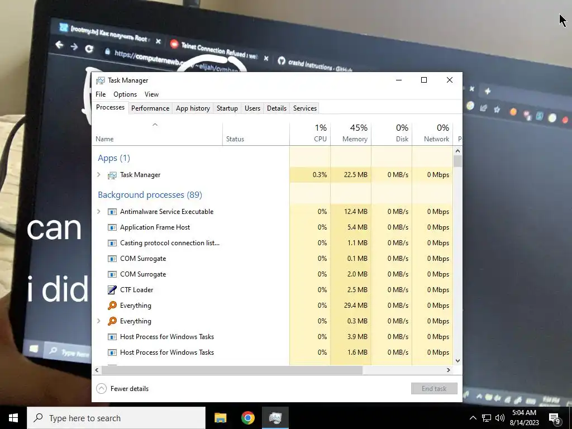Click the 12.4 MB memory value

click(355, 212)
